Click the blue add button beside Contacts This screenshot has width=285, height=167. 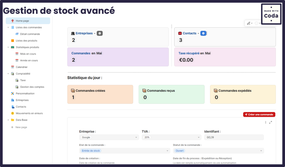tap(203, 33)
